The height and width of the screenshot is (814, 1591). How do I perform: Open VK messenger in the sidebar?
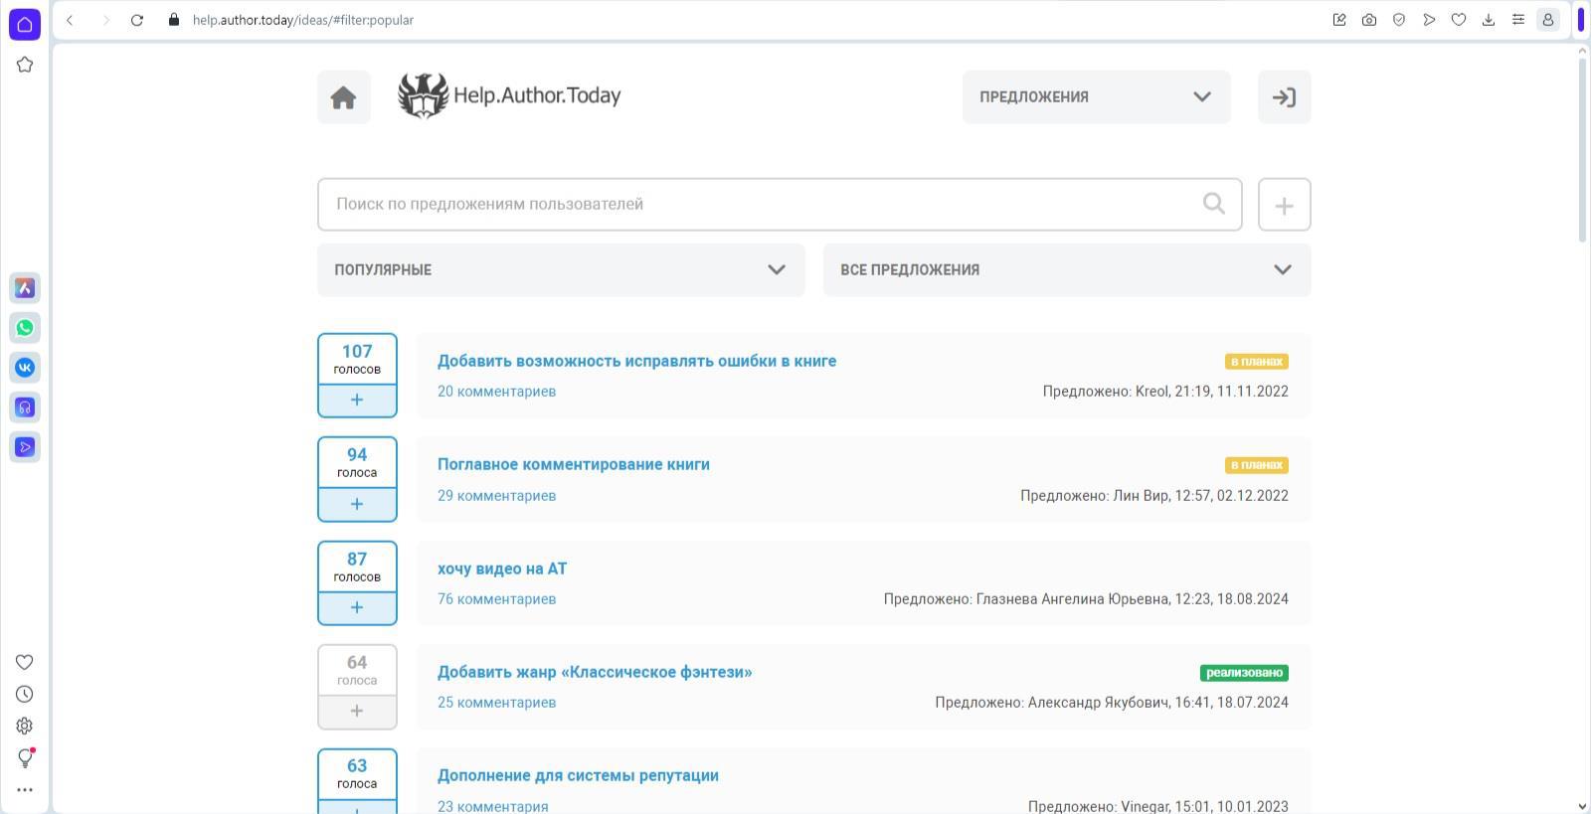[25, 368]
